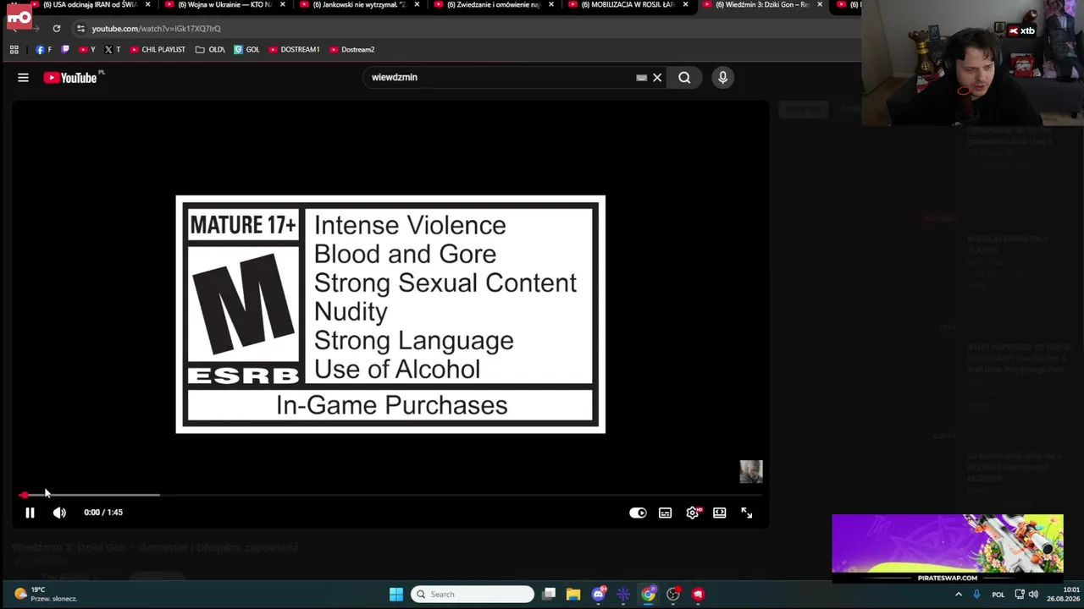Image resolution: width=1084 pixels, height=609 pixels.
Task: Close the 'Wojna w Ukrainie' tab
Action: pos(282,5)
